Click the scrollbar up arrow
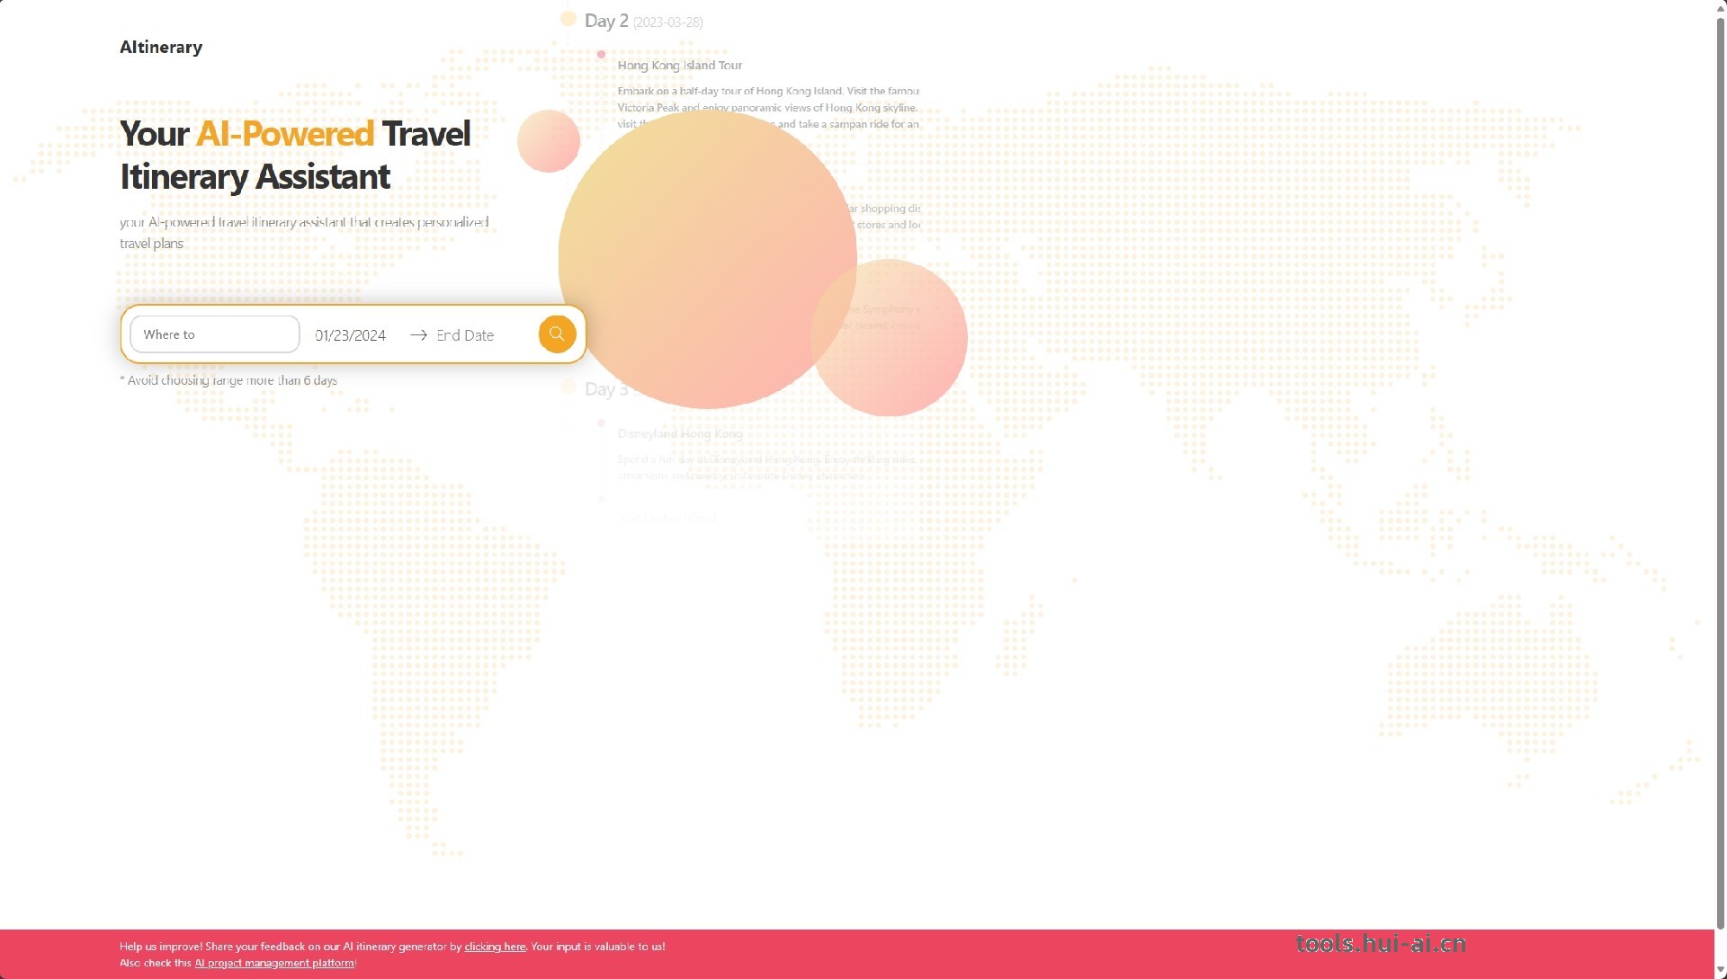1727x979 pixels. pos(1720,7)
